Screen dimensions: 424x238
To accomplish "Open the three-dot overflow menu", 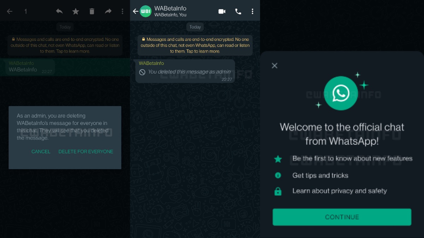I will coord(252,11).
